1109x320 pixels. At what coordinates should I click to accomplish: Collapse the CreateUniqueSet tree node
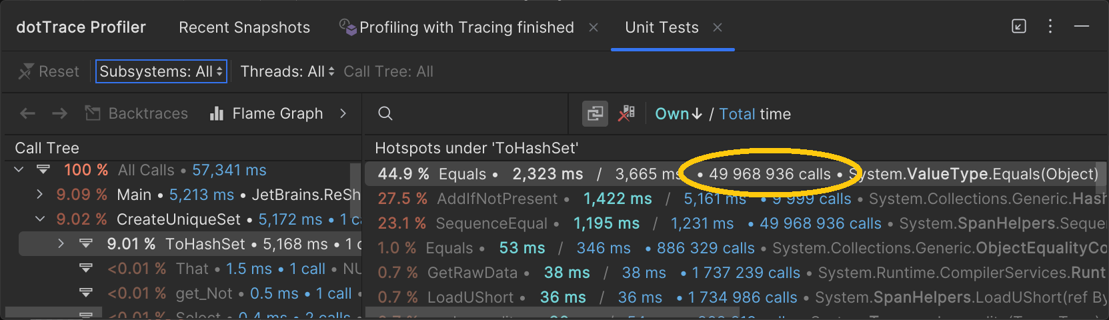(x=40, y=219)
